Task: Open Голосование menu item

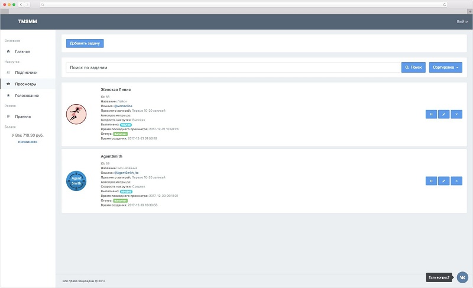Action: click(27, 95)
